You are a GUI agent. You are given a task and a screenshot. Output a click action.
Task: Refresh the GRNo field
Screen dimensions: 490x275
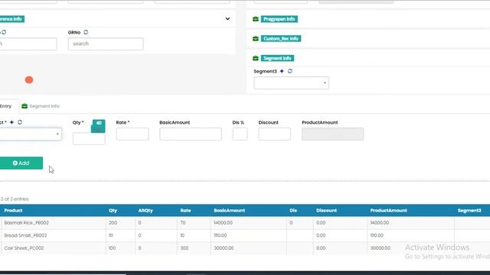click(x=86, y=32)
